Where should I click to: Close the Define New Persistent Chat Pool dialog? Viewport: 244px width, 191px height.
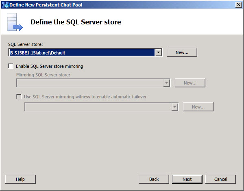tap(238, 4)
